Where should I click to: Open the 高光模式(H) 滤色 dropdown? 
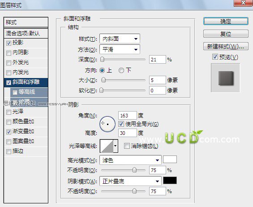130,160
